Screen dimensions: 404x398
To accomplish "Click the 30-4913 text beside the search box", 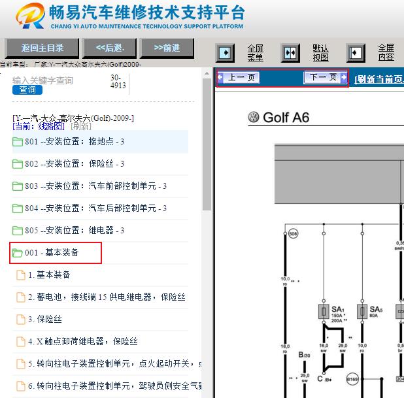I will (x=118, y=82).
